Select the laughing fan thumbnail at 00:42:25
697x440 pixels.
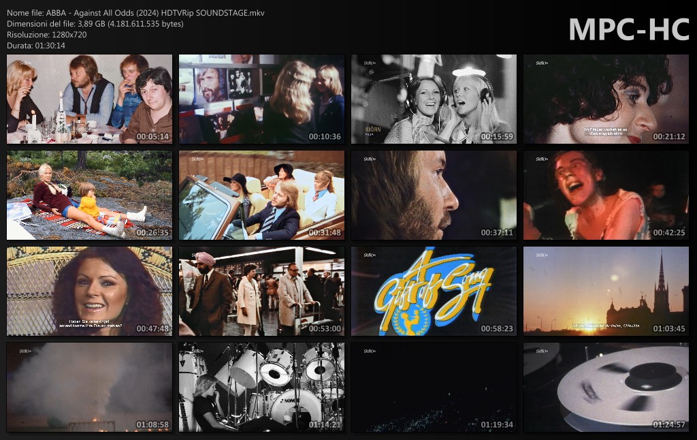606,195
